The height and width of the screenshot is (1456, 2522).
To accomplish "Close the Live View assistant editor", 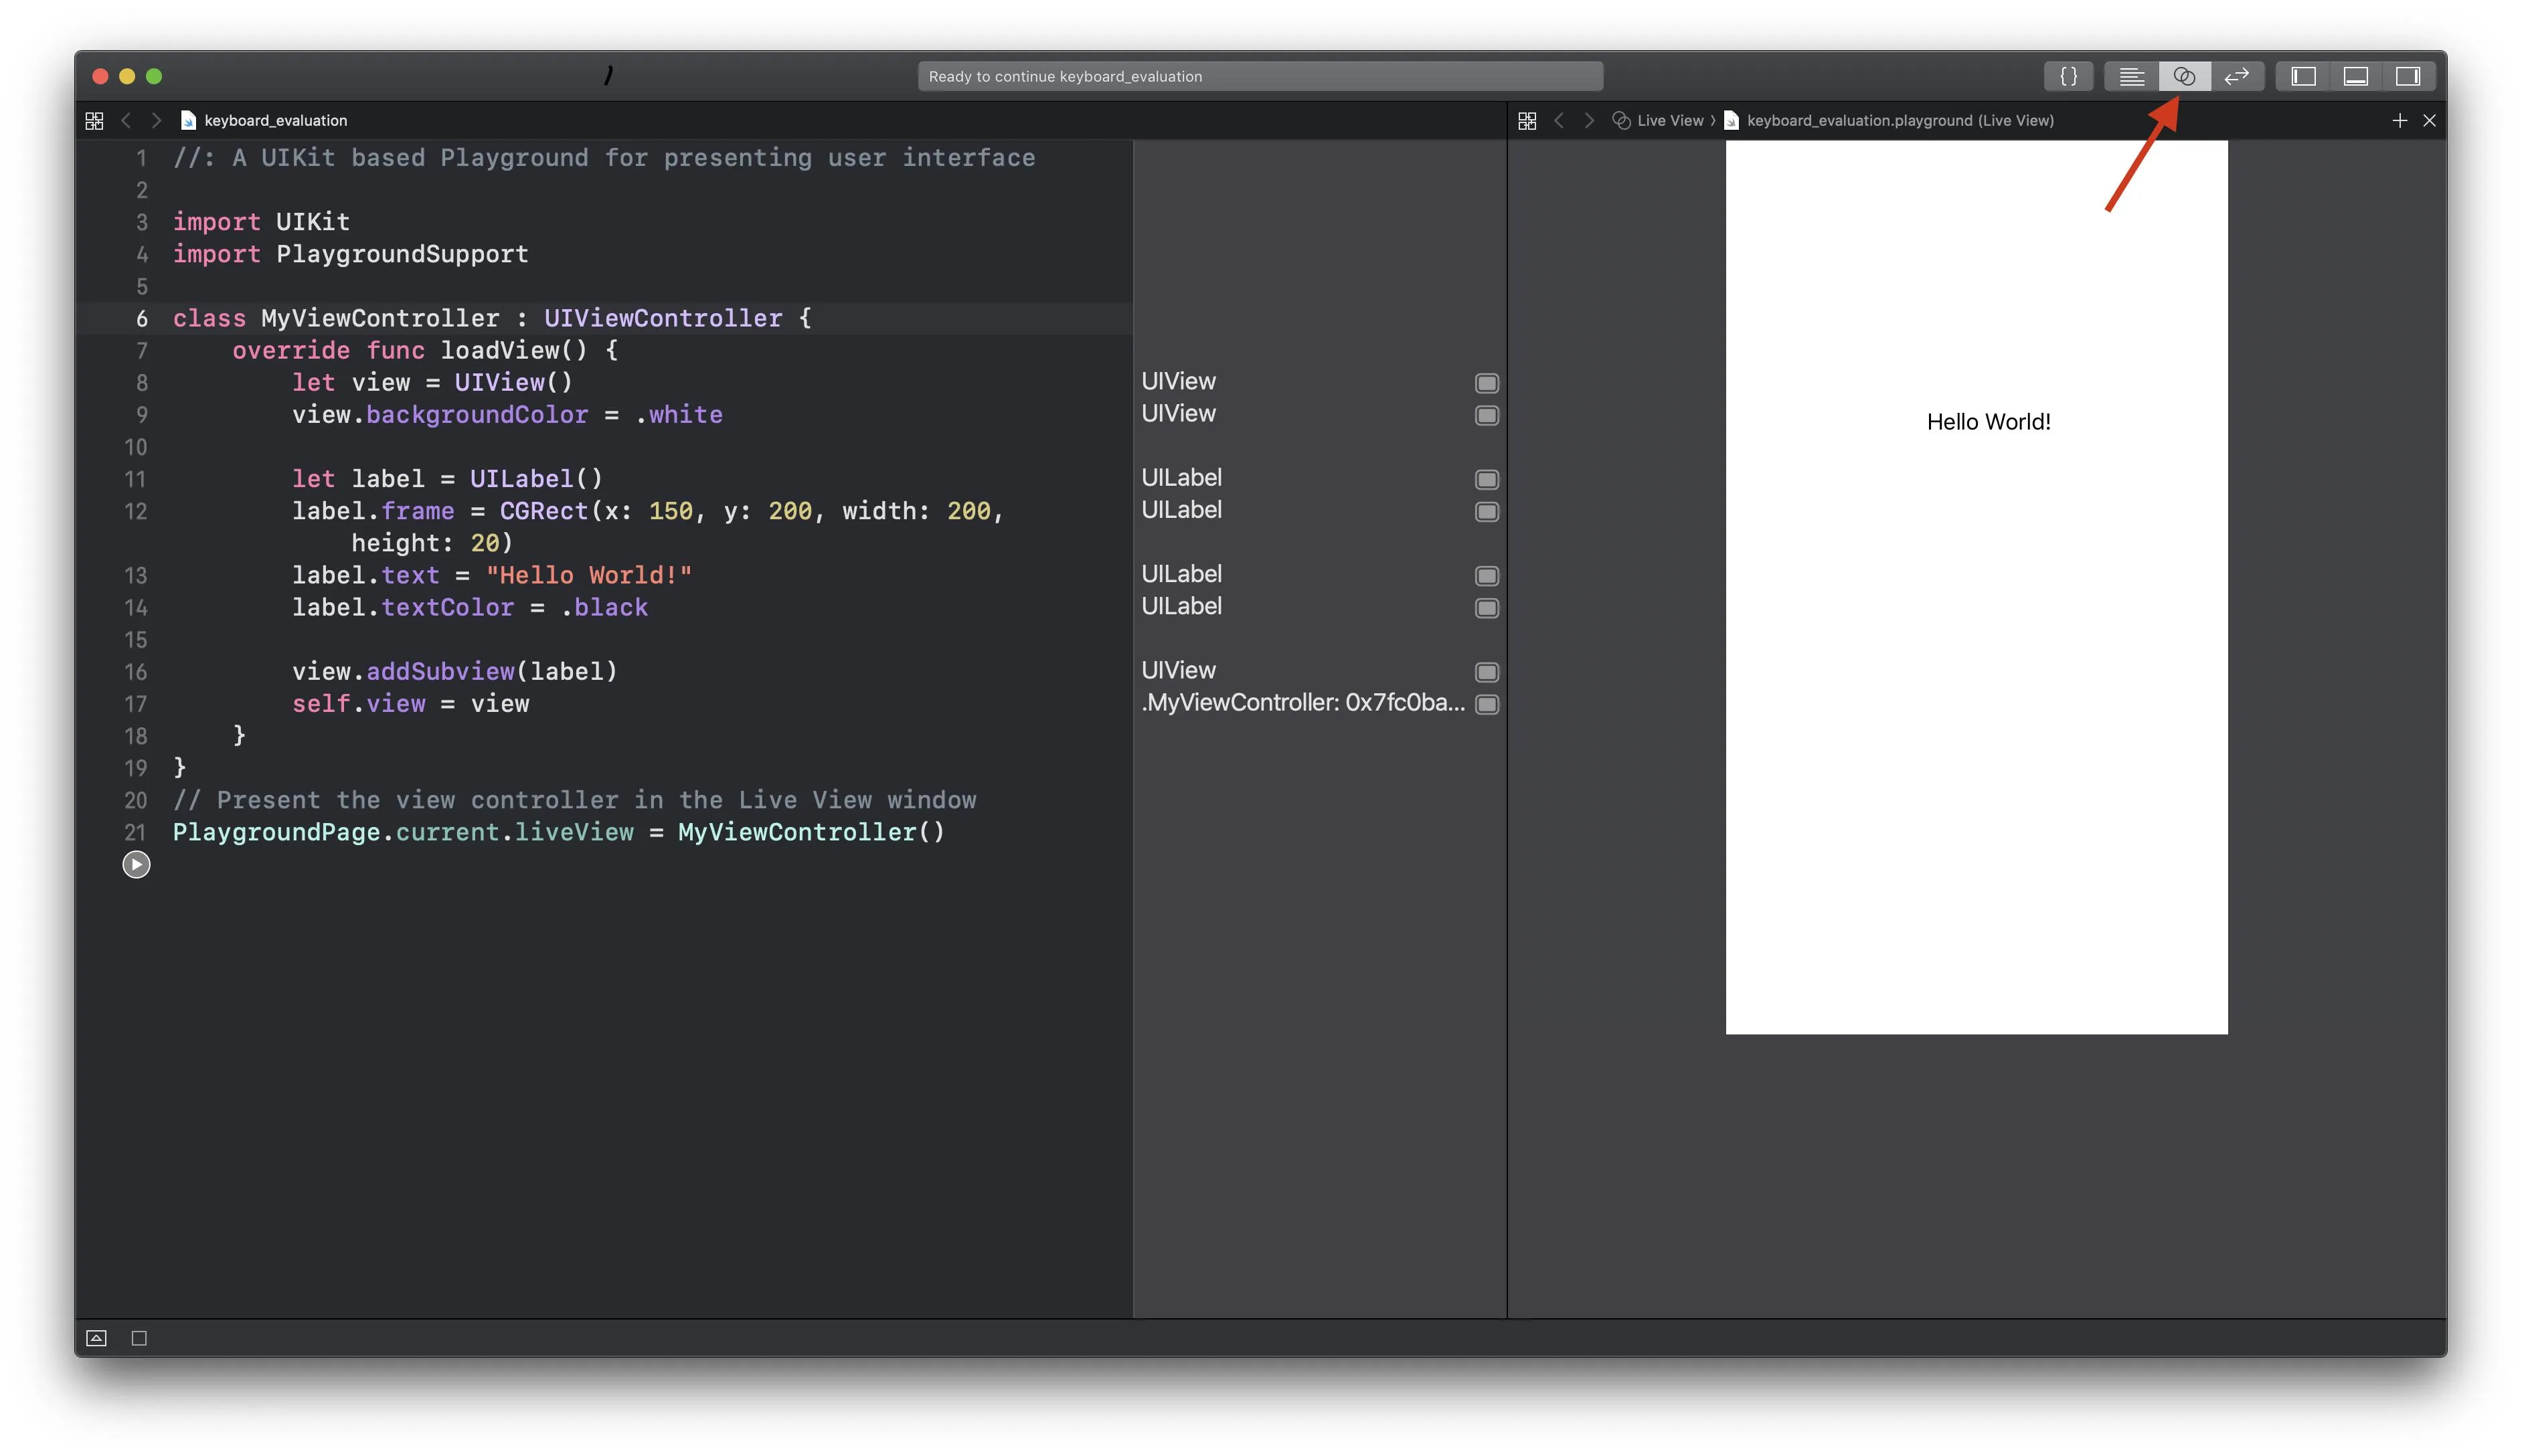I will (2429, 120).
